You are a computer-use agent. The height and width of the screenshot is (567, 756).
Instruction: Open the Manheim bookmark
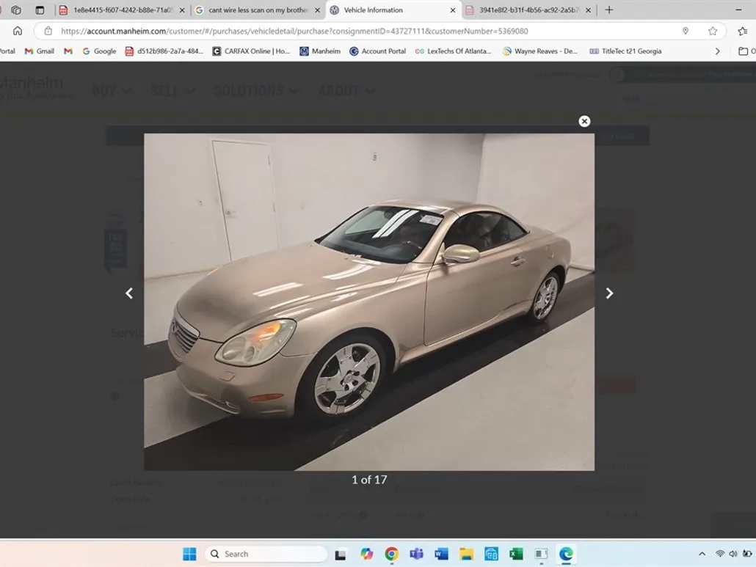click(x=320, y=51)
